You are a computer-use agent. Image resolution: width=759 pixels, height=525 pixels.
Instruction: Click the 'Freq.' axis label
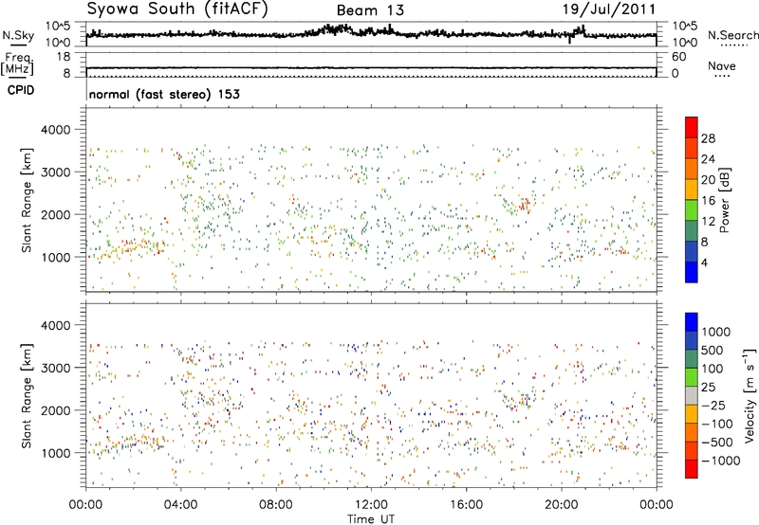point(19,59)
